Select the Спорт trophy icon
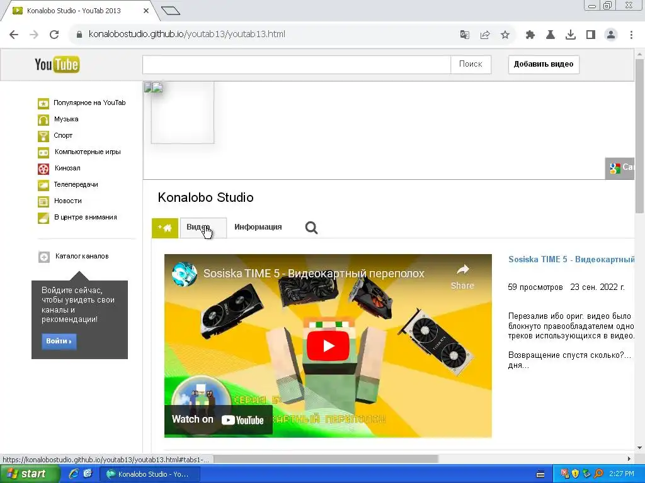This screenshot has height=483, width=645. coord(43,136)
